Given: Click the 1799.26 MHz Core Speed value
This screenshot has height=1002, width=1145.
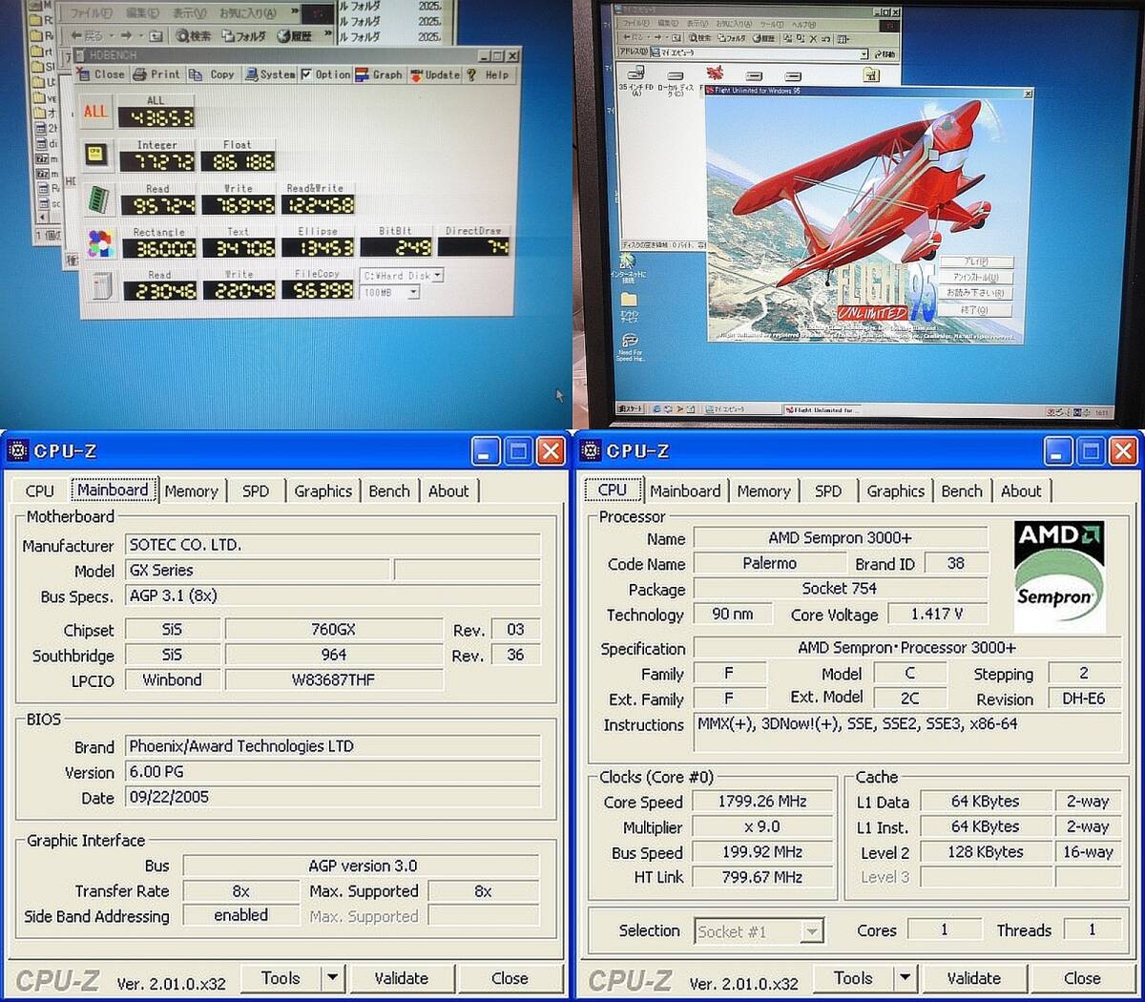Looking at the screenshot, I should click(761, 802).
